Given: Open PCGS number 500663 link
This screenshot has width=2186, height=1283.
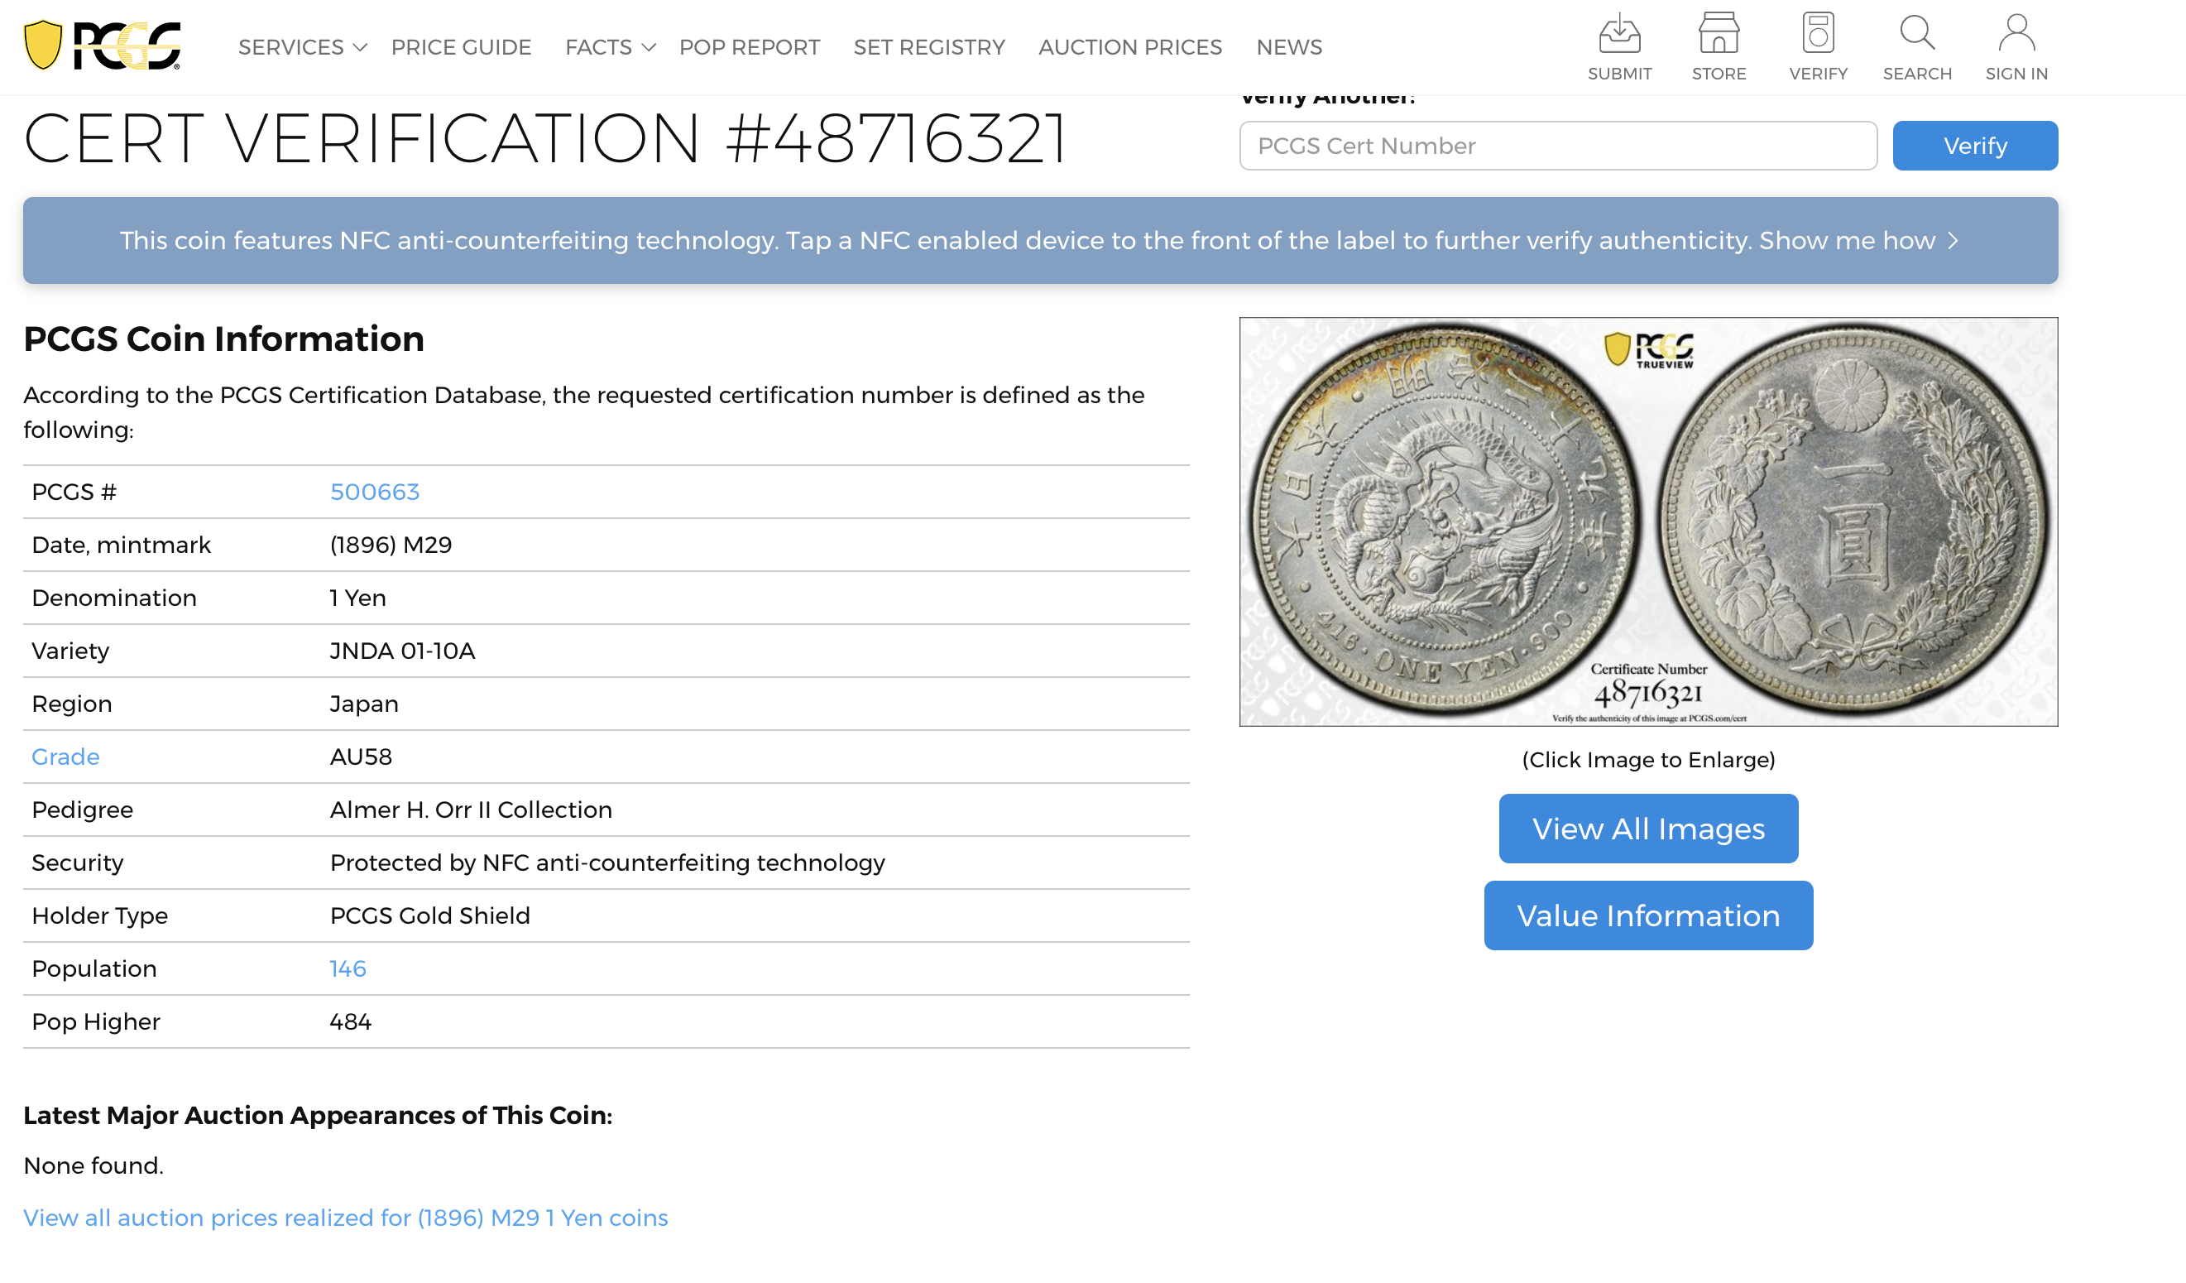Looking at the screenshot, I should pyautogui.click(x=375, y=493).
